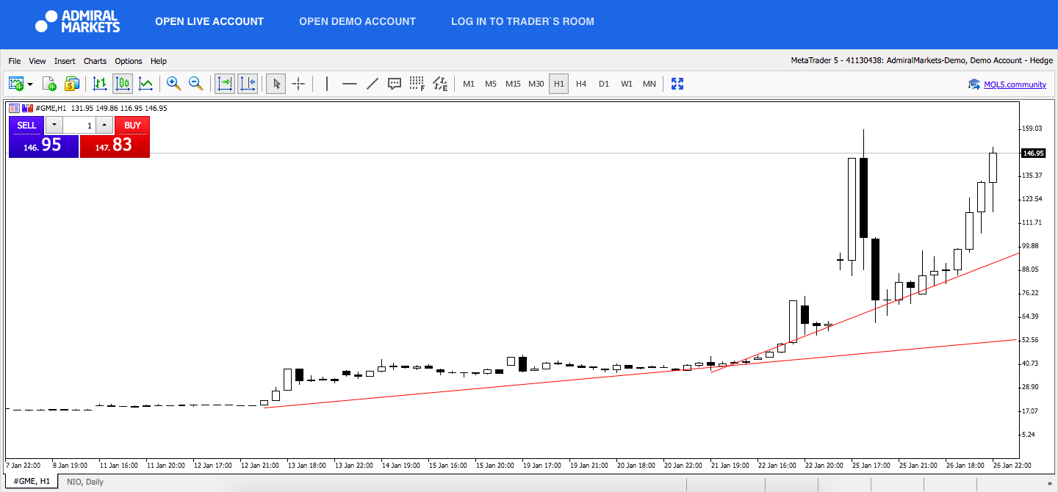1058x492 pixels.
Task: Click the 146.95 current price label
Action: point(1034,153)
